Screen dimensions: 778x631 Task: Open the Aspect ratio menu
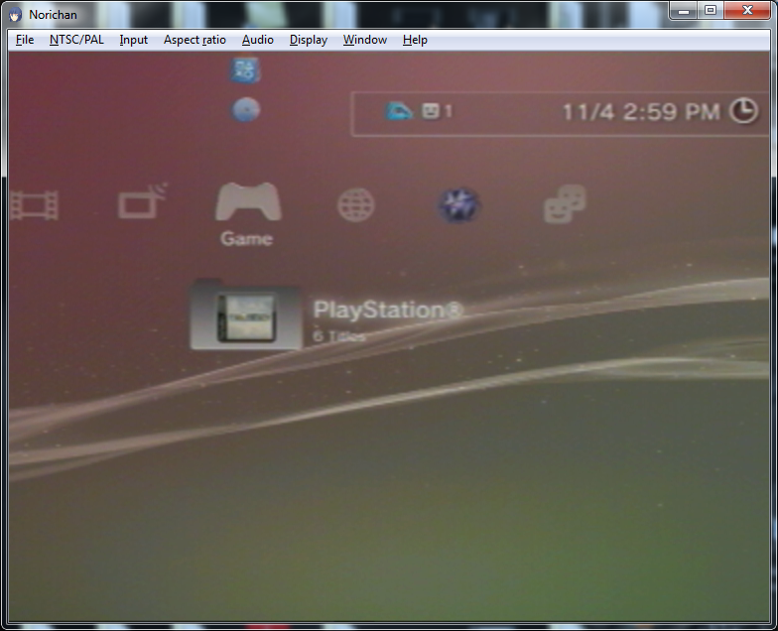click(x=194, y=40)
